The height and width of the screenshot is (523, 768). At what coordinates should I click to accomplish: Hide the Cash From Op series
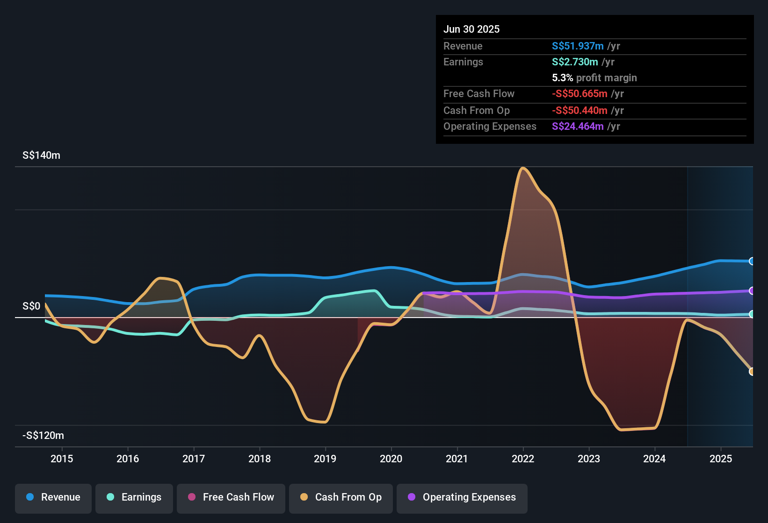(341, 498)
